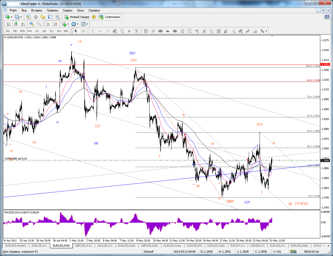Toggle the Советники expert advisors button
Screen dimensions: 333x256
tap(110, 17)
